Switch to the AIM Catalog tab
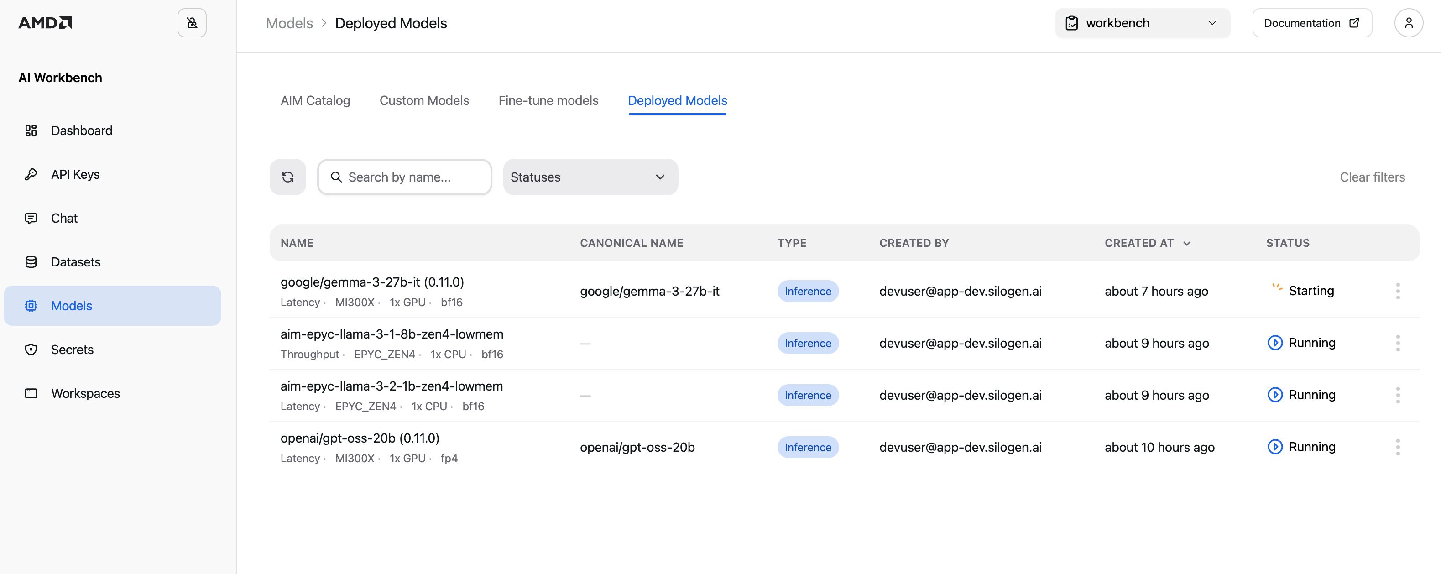 point(315,101)
